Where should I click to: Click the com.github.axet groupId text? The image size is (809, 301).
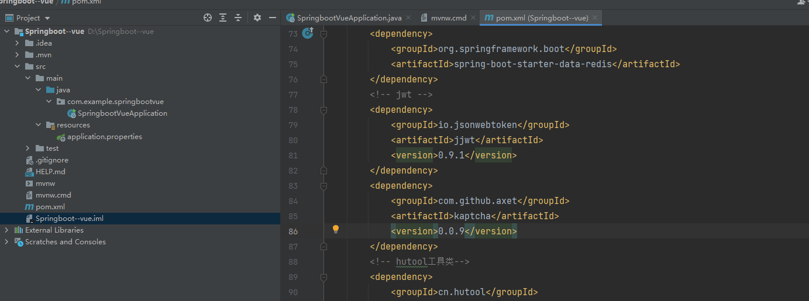478,201
